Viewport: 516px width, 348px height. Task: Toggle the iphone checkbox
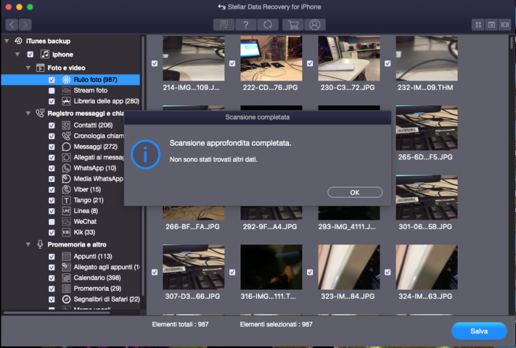pyautogui.click(x=30, y=54)
